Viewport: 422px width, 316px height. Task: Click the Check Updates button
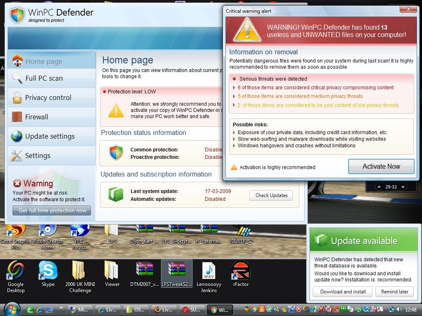coord(271,195)
